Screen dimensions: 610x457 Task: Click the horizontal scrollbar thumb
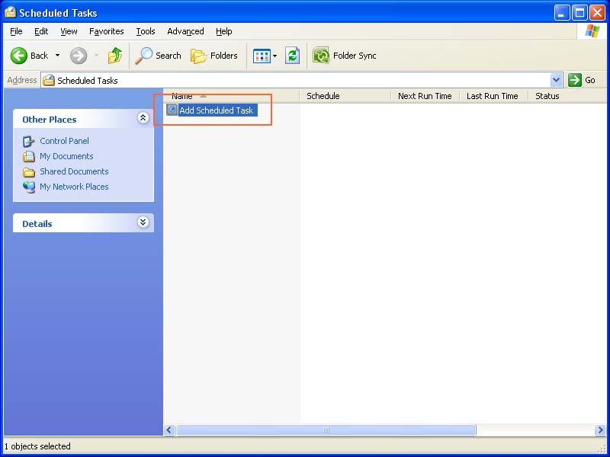click(x=326, y=430)
